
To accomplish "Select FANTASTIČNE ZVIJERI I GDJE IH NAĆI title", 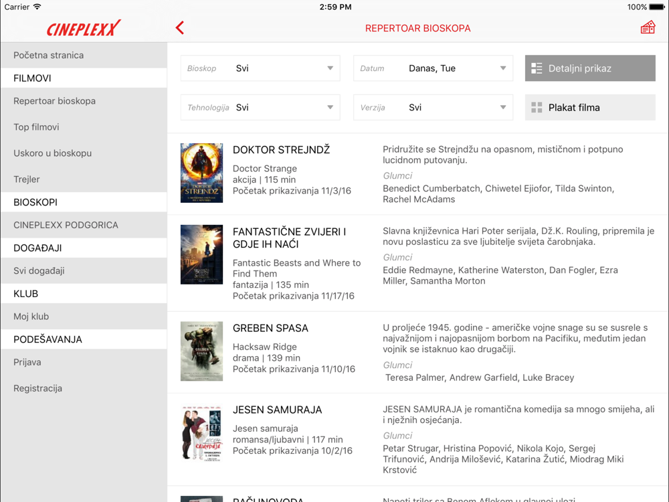I will [x=289, y=238].
